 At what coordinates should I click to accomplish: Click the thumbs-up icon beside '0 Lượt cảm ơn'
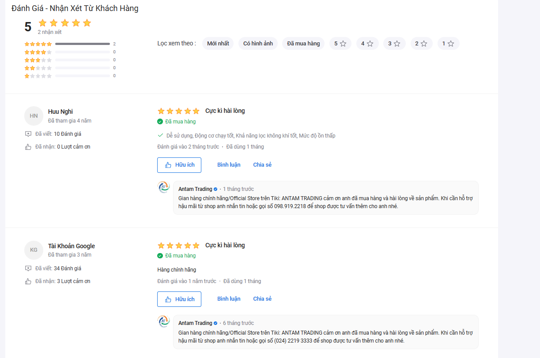coord(28,147)
